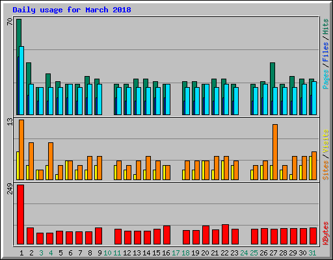The height and width of the screenshot is (260, 333).
Task: Click the '249' KBytes axis label
Action: pos(10,189)
